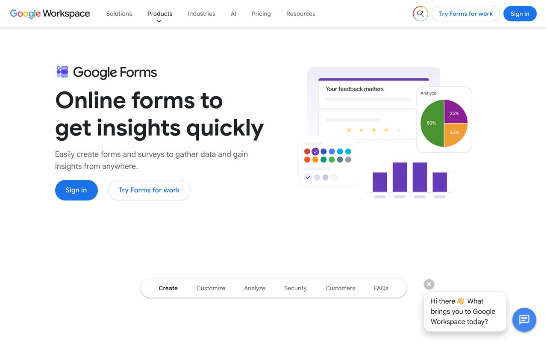This screenshot has width=547, height=342.
Task: Click the Google Forms logo icon
Action: [x=62, y=72]
